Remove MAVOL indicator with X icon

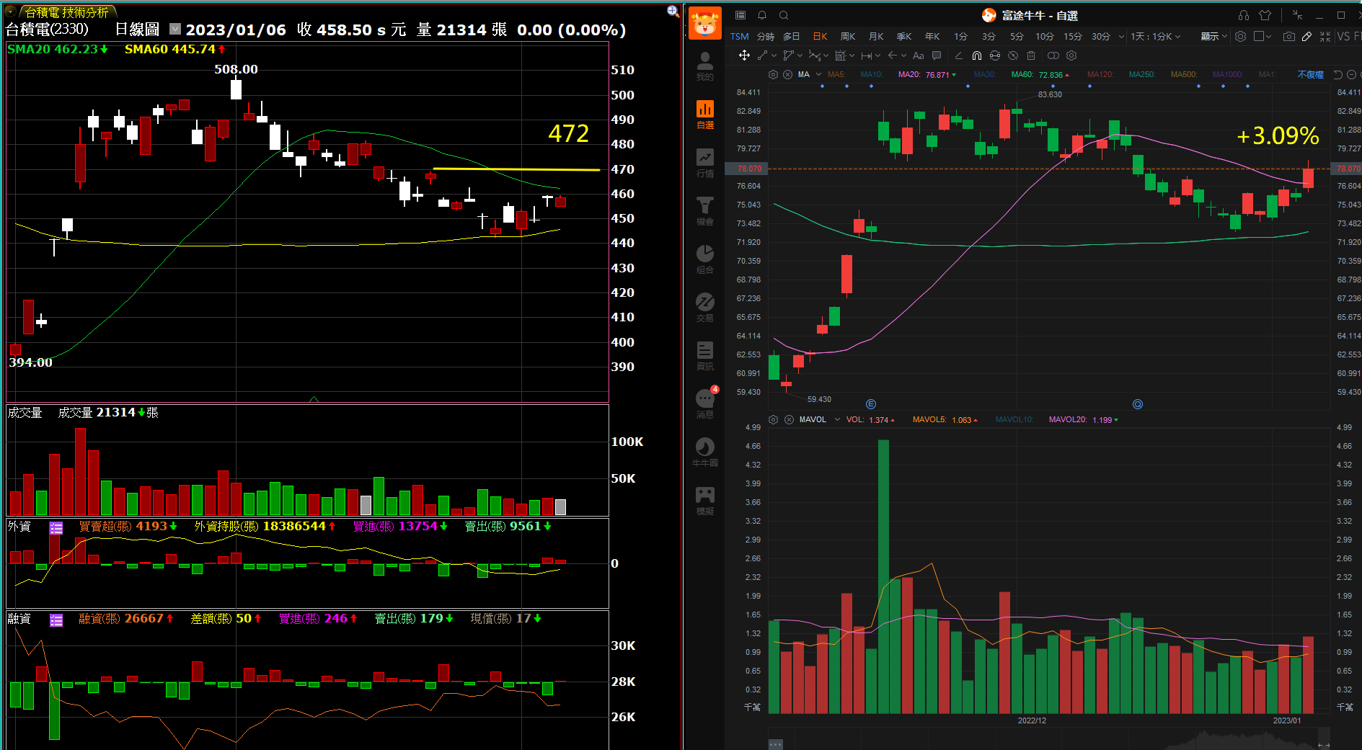pos(789,419)
